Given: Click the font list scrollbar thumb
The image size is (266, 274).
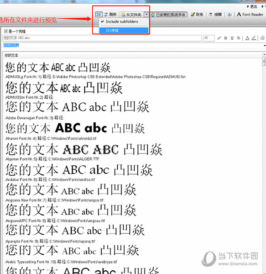Looking at the screenshot, I should tap(264, 62).
